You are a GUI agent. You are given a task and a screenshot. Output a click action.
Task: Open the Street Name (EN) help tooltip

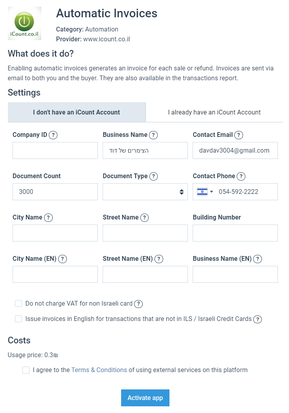coord(159,259)
